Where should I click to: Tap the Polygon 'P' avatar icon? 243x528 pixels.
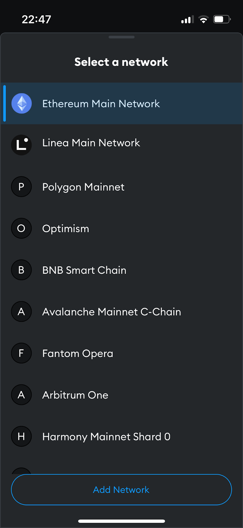[21, 187]
